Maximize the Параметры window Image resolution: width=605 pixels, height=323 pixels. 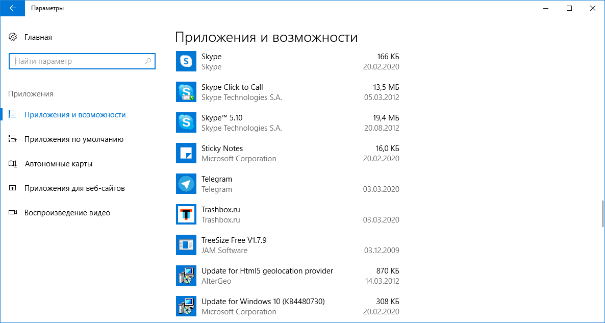click(569, 8)
